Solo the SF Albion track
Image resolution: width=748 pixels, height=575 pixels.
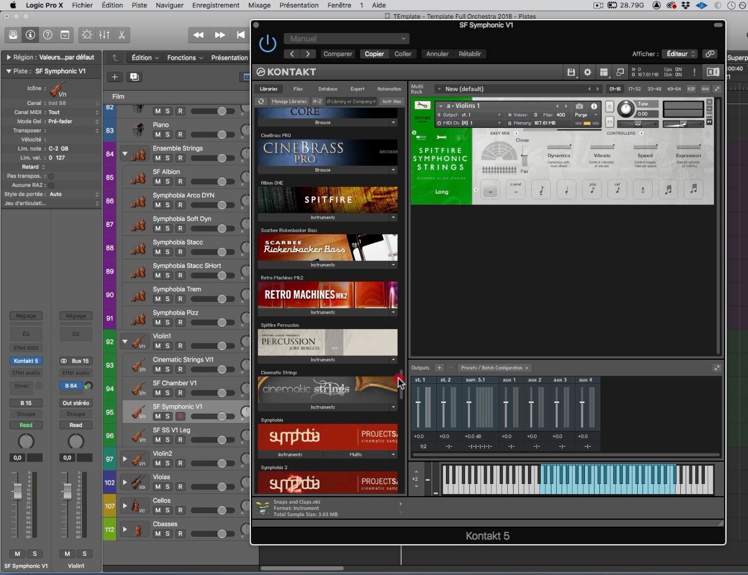coord(168,182)
